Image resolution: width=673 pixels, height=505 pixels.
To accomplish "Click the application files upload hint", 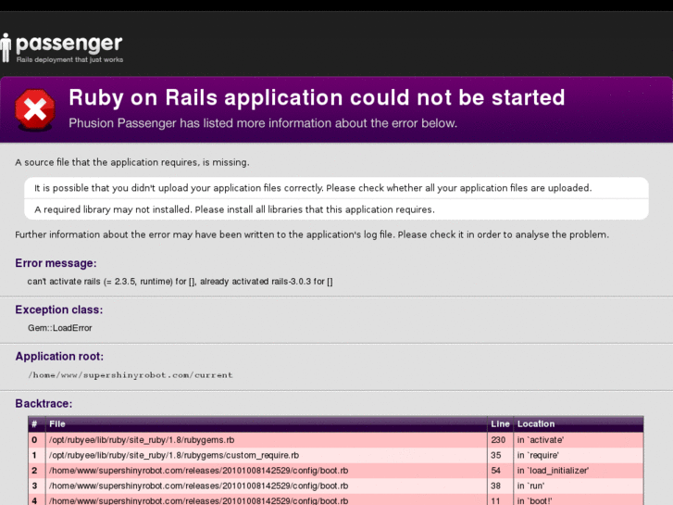I will click(313, 188).
